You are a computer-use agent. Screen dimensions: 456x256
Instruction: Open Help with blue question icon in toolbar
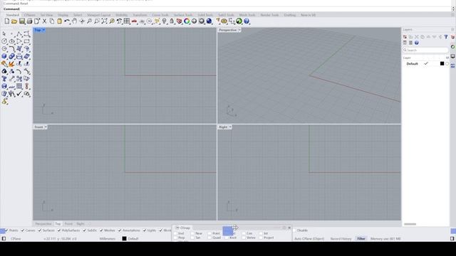pyautogui.click(x=247, y=21)
